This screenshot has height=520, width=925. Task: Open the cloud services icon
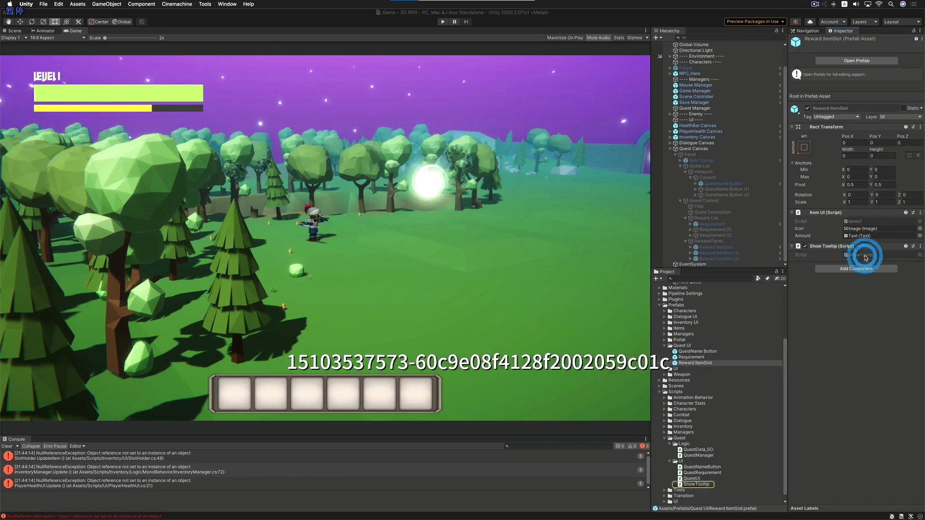point(810,22)
